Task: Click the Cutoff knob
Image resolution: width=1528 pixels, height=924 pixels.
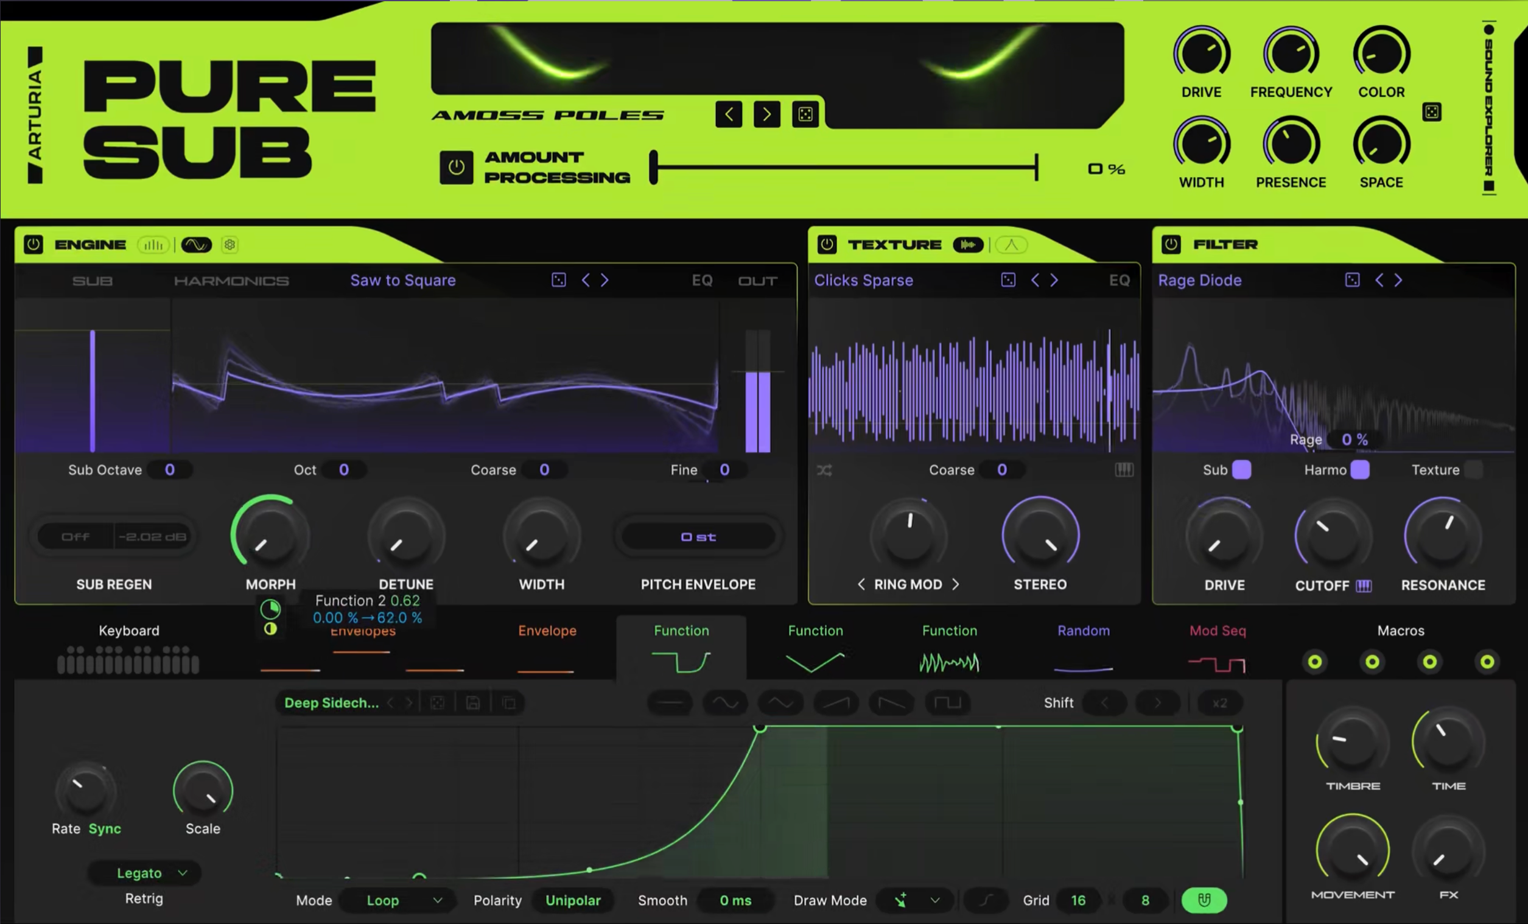Action: [1333, 534]
